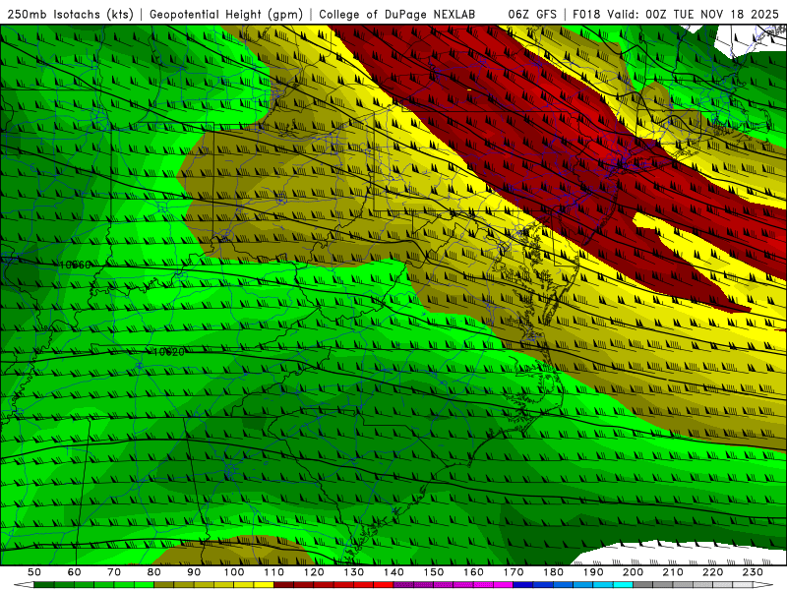Screen dimensions: 787x590
Task: Click the 140 knot legend label
Action: (393, 572)
